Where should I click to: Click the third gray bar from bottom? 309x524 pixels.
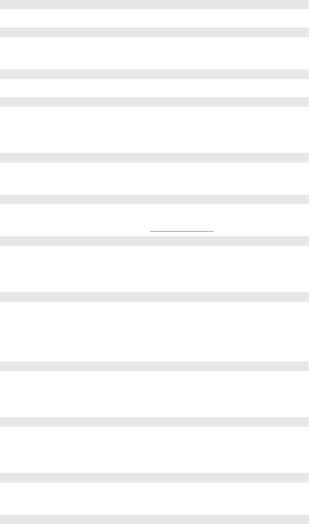[154, 422]
